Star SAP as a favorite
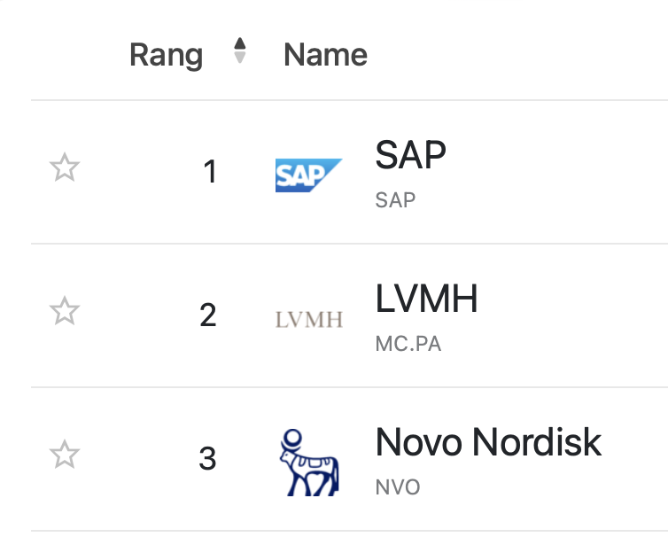The height and width of the screenshot is (537, 668). pyautogui.click(x=65, y=167)
